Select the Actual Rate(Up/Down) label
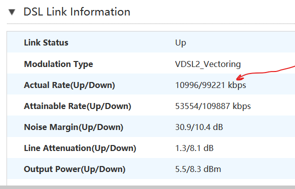Image resolution: width=295 pixels, height=189 pixels. (x=70, y=85)
